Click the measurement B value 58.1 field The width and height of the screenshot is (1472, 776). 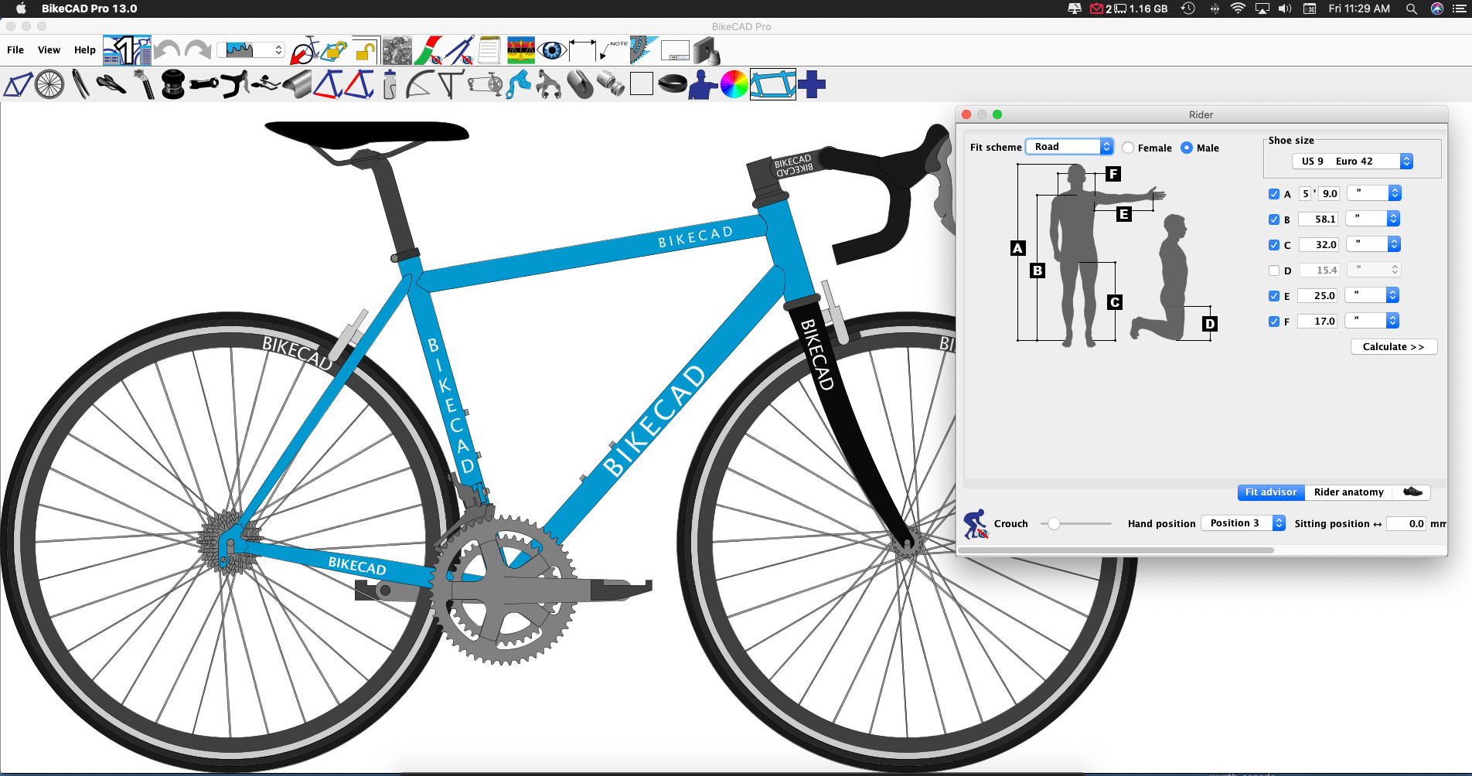1318,220
